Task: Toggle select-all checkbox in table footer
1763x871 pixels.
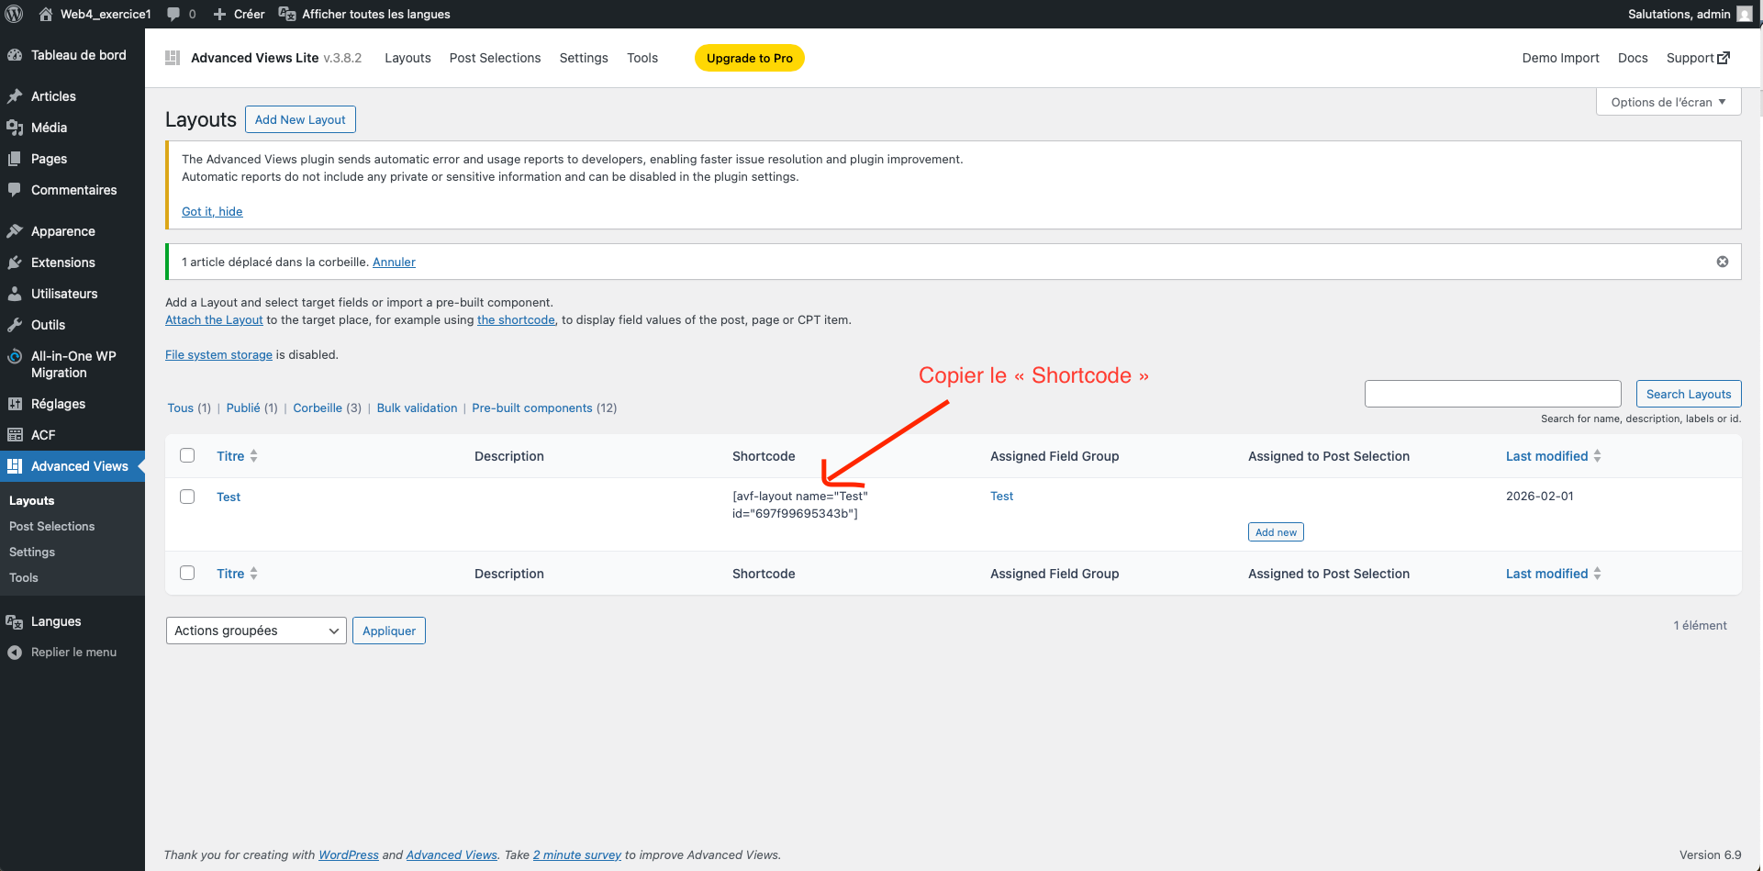Action: (x=187, y=573)
